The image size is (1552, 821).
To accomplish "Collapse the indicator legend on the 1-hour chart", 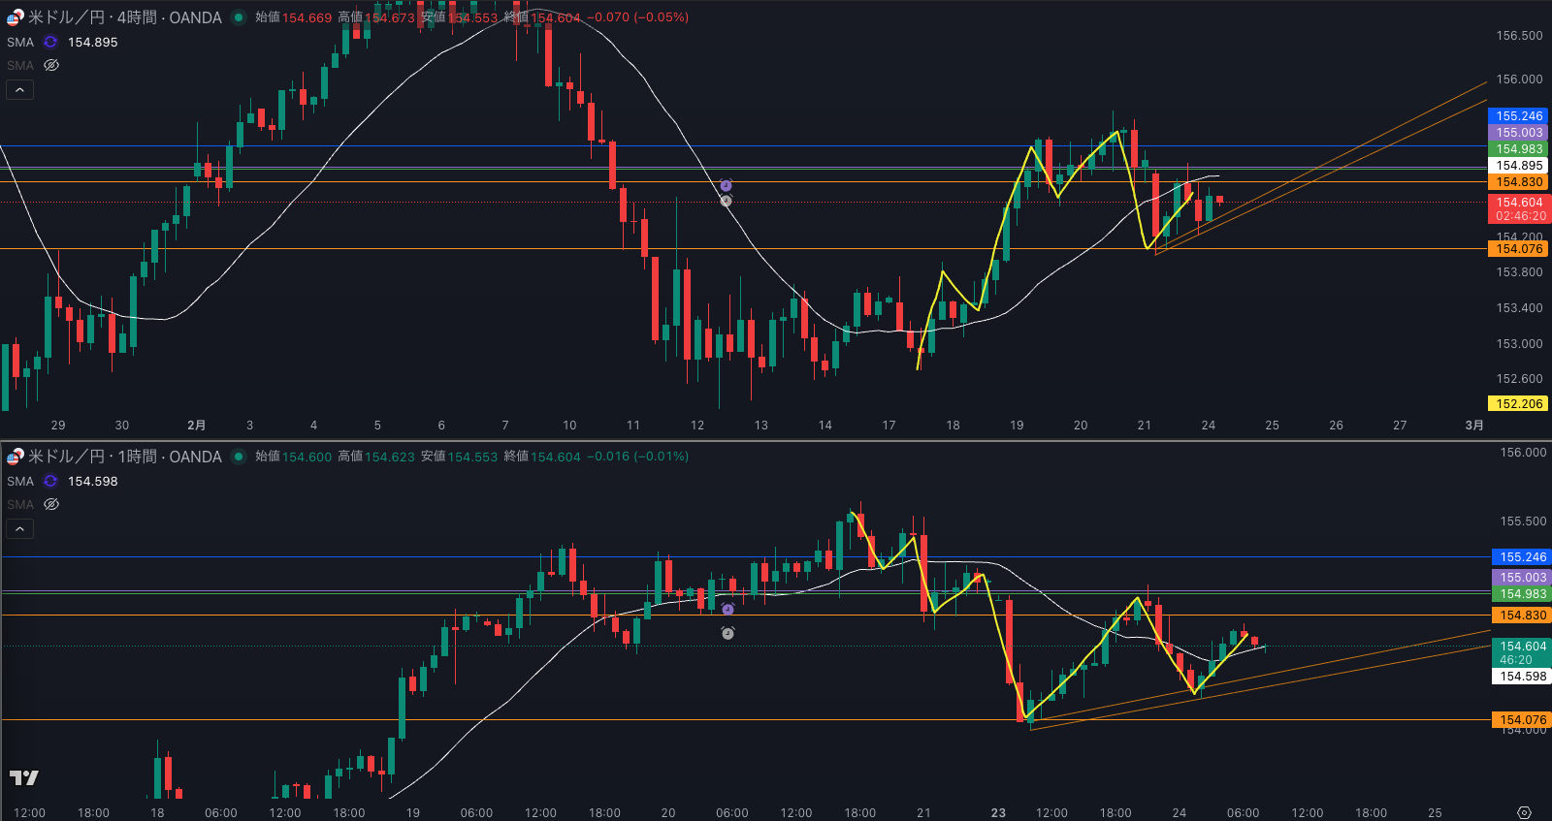I will 19,528.
